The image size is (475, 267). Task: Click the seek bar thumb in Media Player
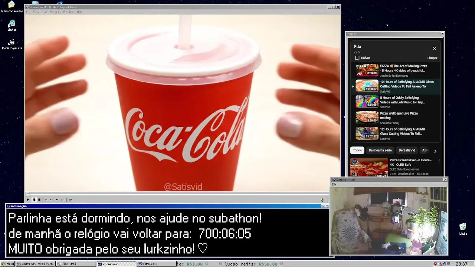pos(27,194)
